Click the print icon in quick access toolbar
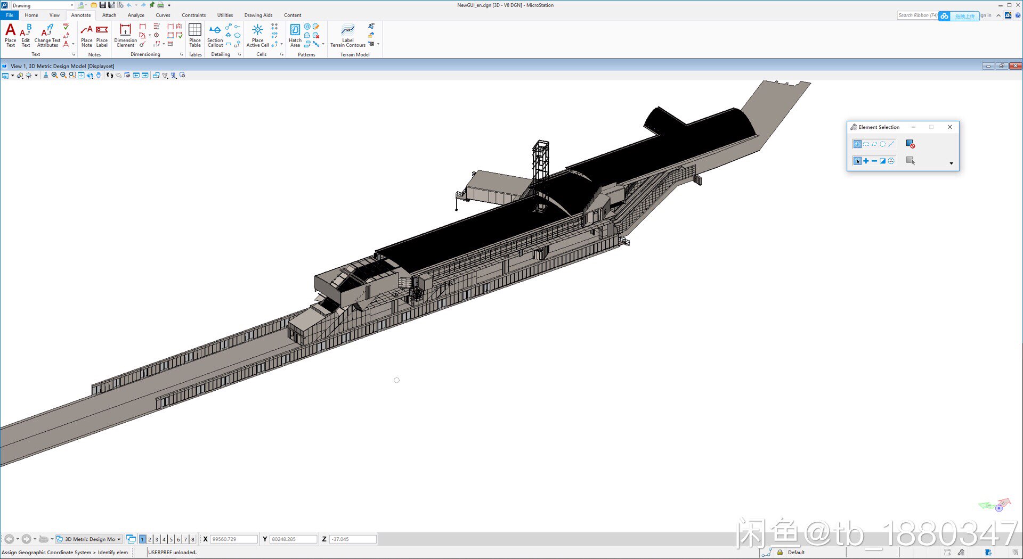The image size is (1023, 559). pyautogui.click(x=160, y=5)
